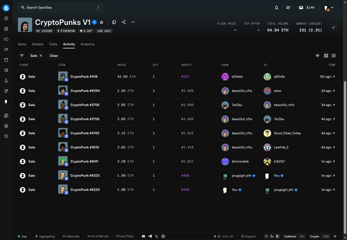Switch to Pro mode
The height and width of the screenshot is (240, 347).
[302, 236]
